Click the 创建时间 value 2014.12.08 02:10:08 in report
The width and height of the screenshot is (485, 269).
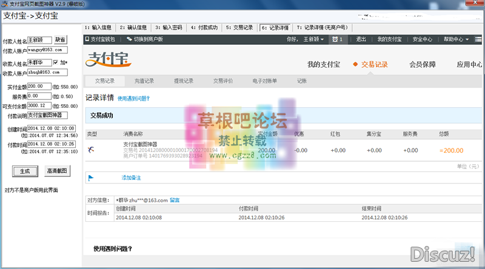point(139,218)
